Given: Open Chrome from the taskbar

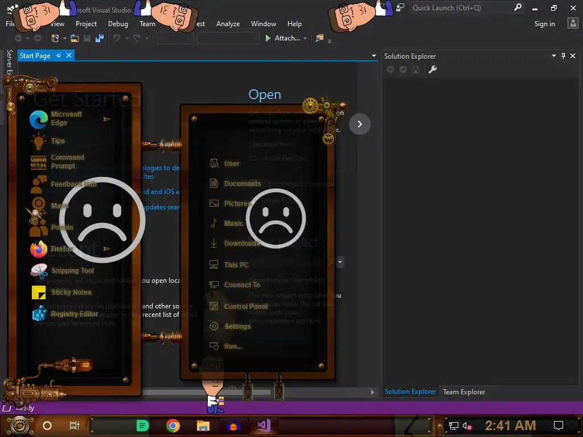Looking at the screenshot, I should [173, 426].
